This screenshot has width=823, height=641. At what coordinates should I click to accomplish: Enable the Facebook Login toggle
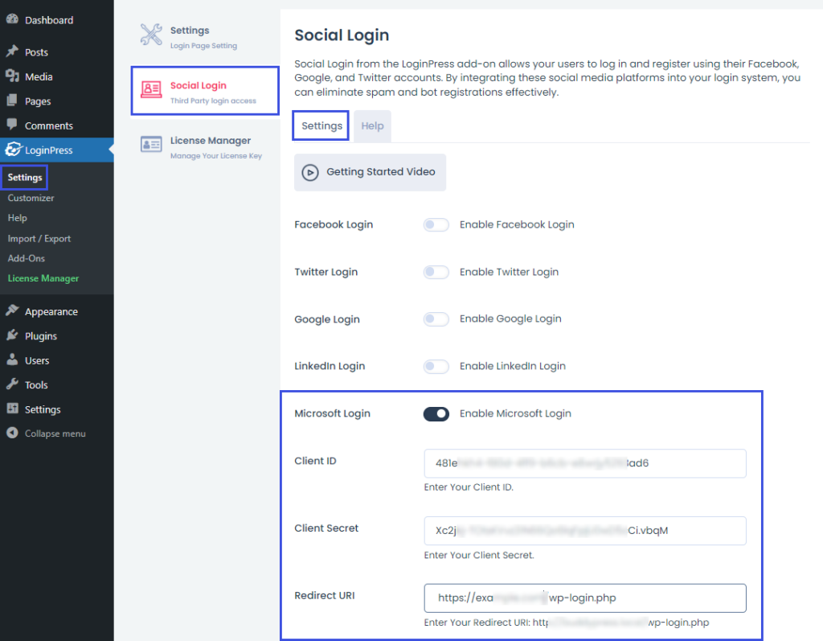pyautogui.click(x=436, y=225)
